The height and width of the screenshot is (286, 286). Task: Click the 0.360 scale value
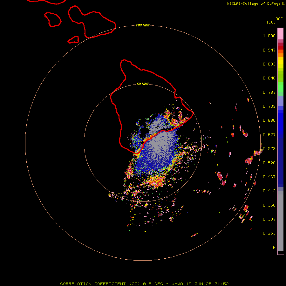(x=269, y=205)
